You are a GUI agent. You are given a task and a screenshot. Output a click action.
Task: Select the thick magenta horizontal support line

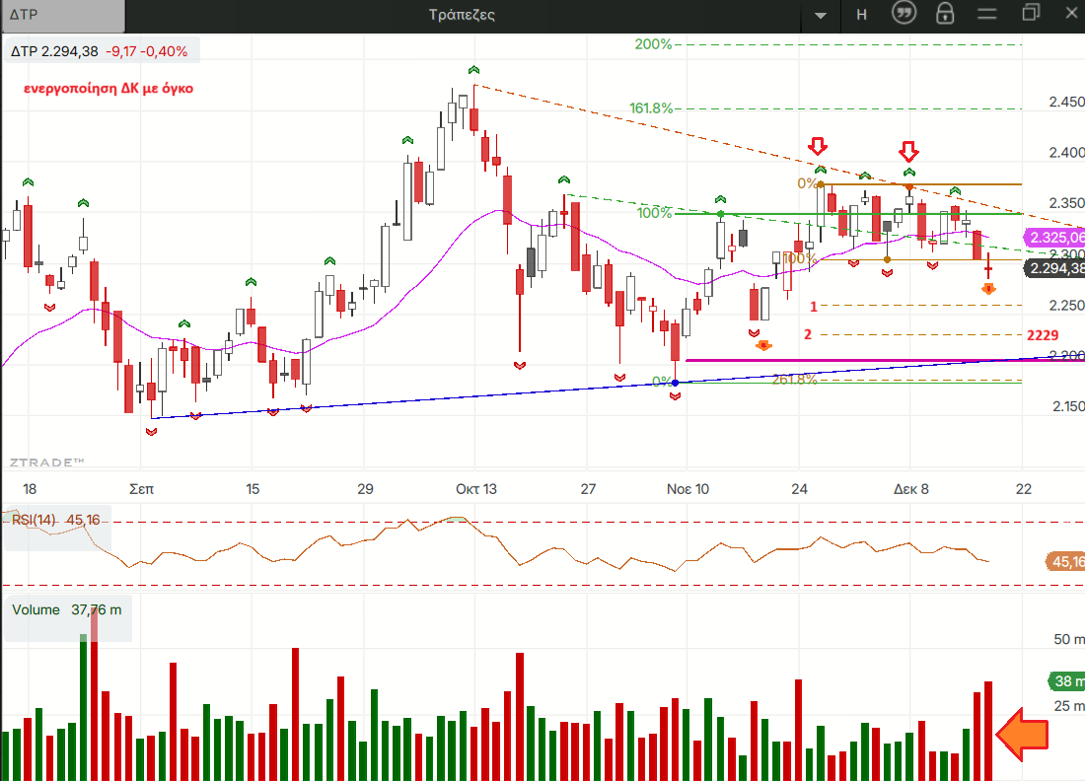click(868, 360)
